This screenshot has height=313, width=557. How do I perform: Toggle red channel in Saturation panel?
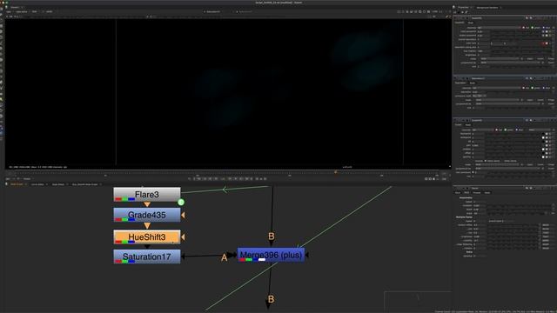(523, 88)
